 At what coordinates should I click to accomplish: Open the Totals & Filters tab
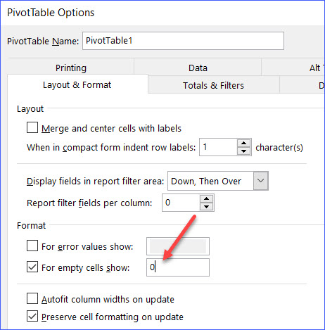click(x=214, y=85)
